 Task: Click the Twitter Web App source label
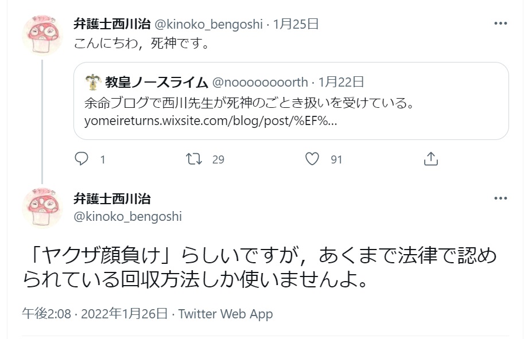click(x=226, y=314)
